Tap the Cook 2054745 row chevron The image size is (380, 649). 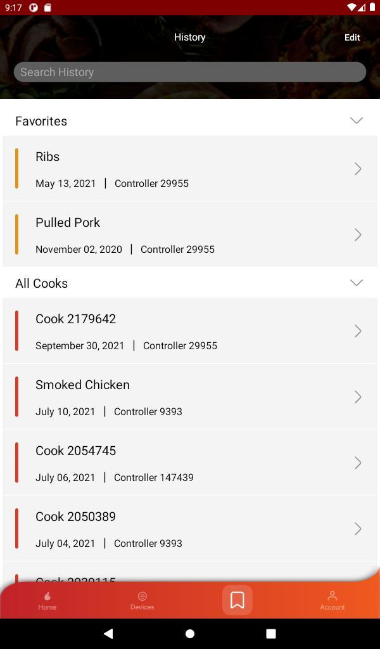[x=358, y=463]
